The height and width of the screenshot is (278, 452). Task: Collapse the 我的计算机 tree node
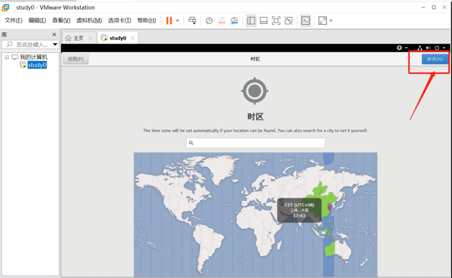click(x=7, y=57)
